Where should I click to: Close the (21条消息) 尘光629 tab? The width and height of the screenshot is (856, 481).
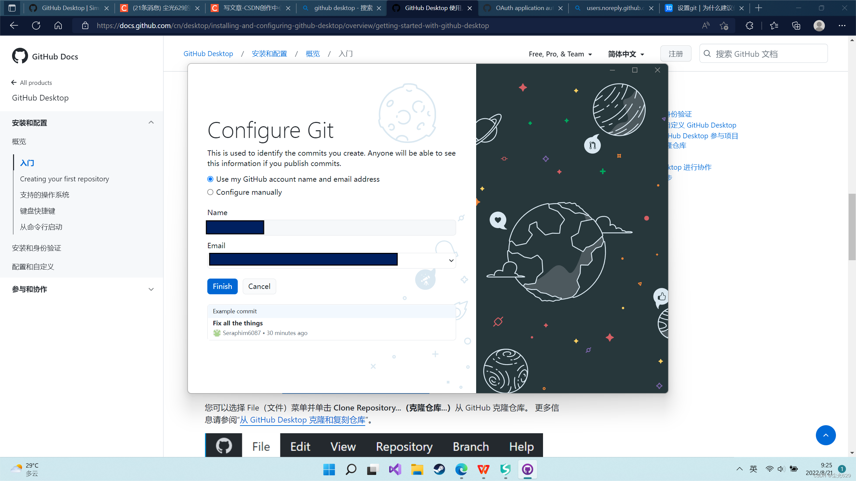198,8
